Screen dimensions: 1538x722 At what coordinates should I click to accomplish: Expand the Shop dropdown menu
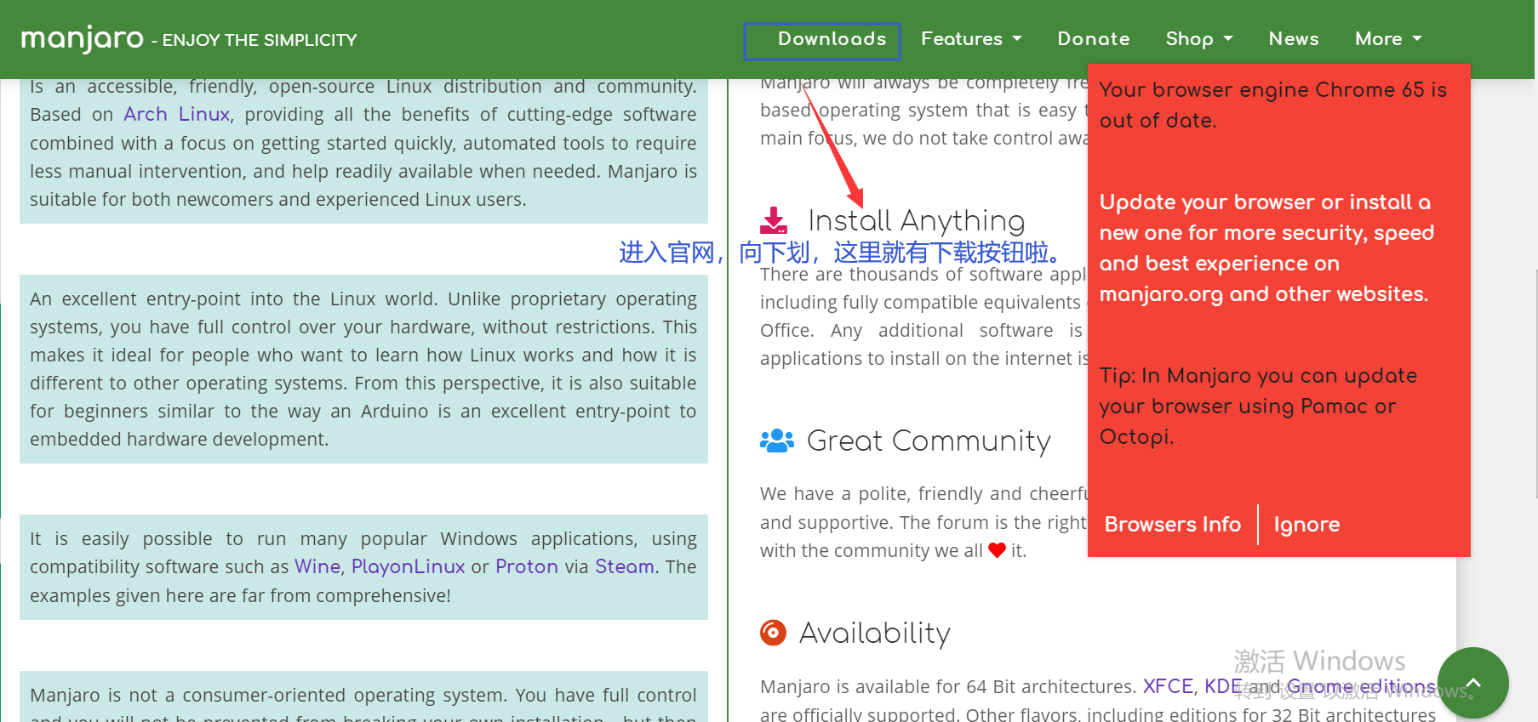tap(1199, 39)
